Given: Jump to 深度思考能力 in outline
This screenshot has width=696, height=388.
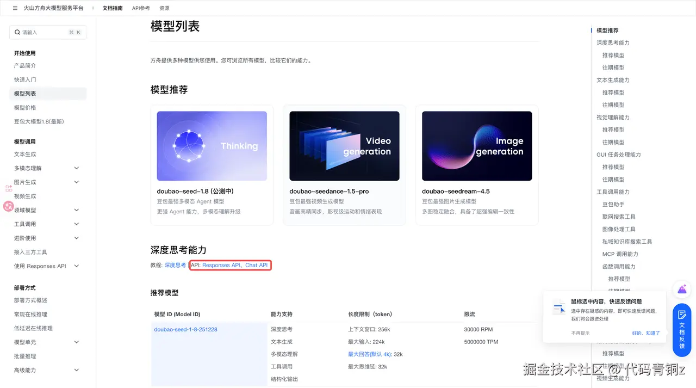Looking at the screenshot, I should coord(613,42).
